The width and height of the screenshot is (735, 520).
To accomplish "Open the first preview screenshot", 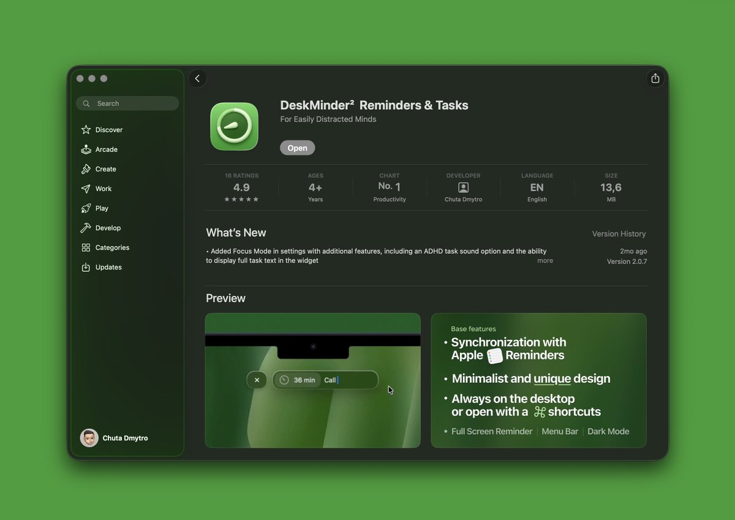I will (x=312, y=380).
